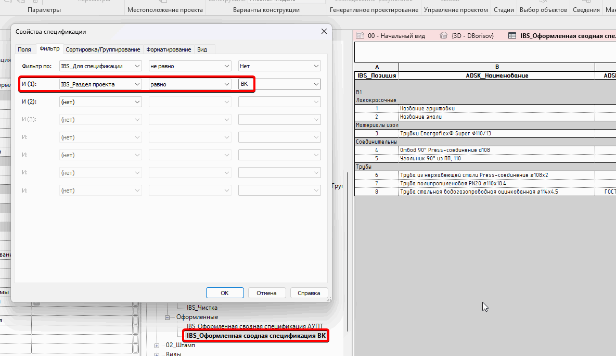The image size is (616, 356).
Task: Select column header A in the schedule
Action: [x=377, y=67]
